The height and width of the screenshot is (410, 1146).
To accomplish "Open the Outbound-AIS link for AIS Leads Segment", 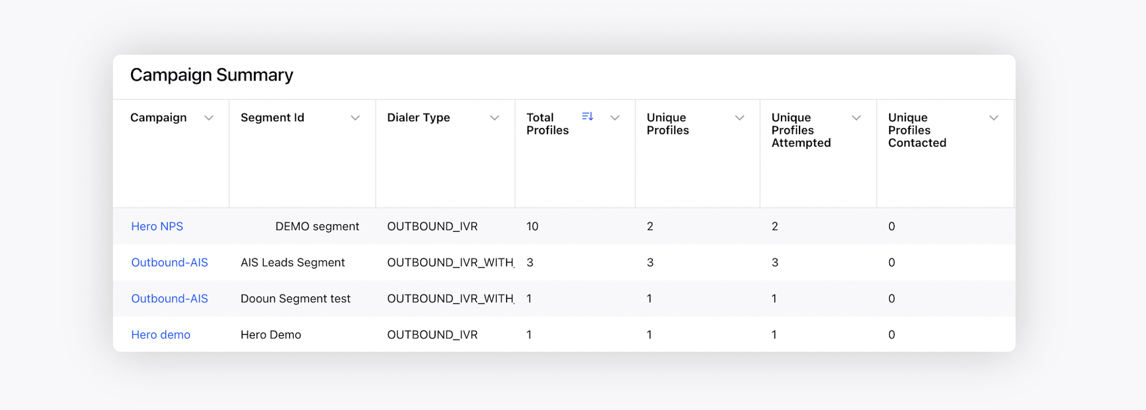I will pos(169,263).
